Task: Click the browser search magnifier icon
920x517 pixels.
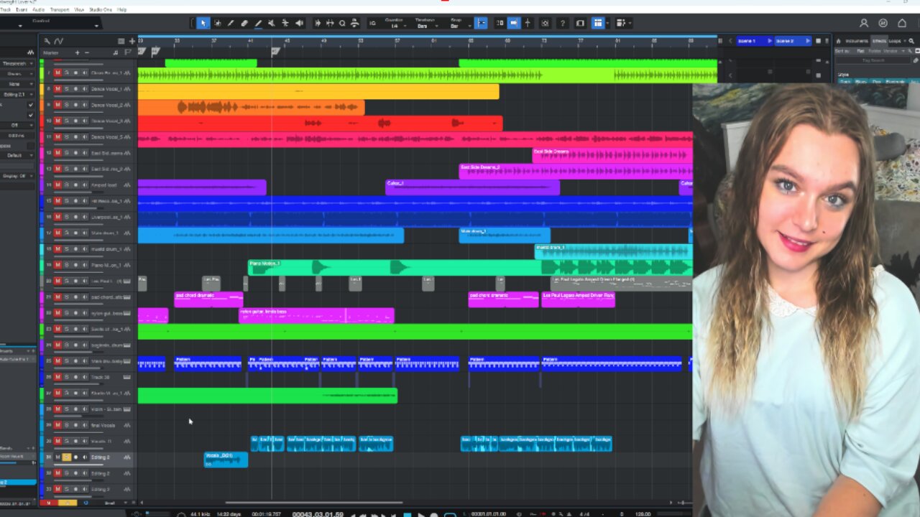Action: click(911, 41)
